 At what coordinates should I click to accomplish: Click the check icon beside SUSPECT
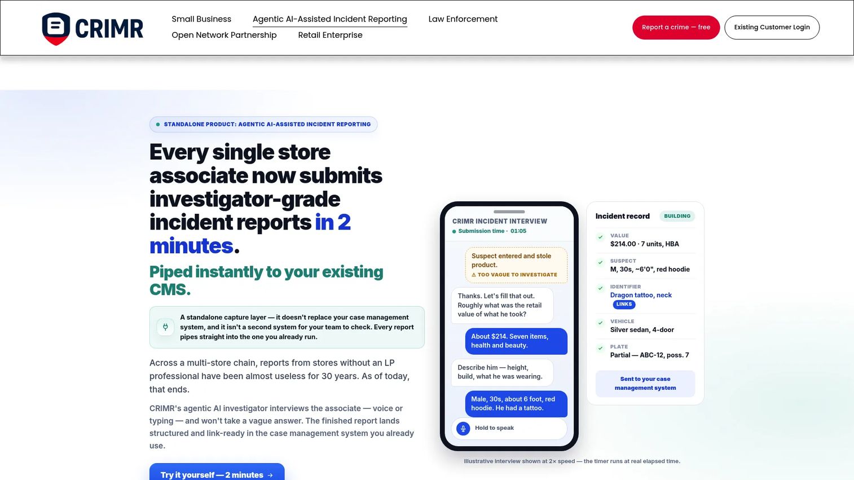coord(601,262)
